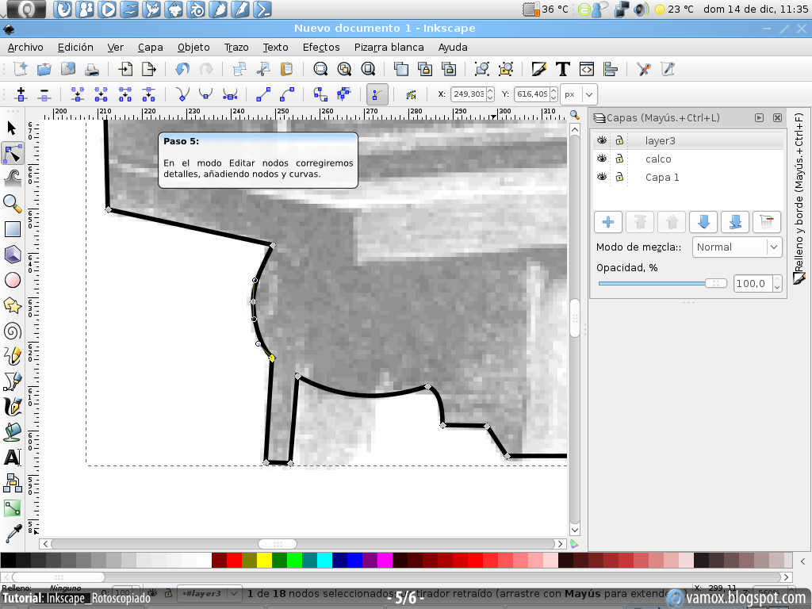
Task: Select the Selector arrow tool
Action: 13,128
